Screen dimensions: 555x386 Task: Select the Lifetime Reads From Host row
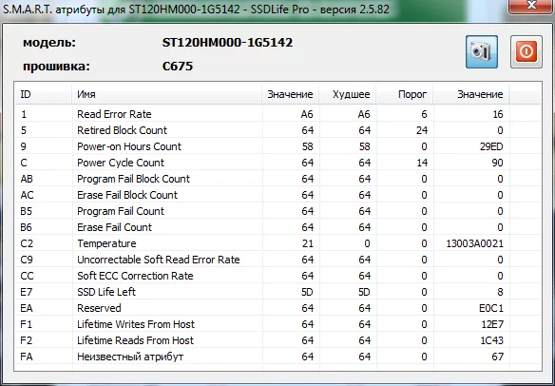pos(277,340)
